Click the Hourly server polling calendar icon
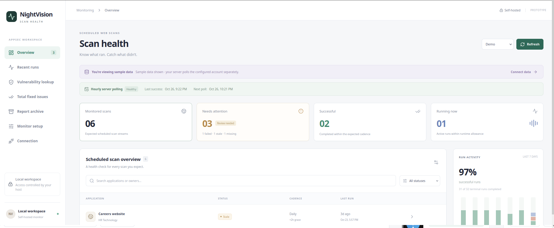The width and height of the screenshot is (554, 228). coord(87,89)
